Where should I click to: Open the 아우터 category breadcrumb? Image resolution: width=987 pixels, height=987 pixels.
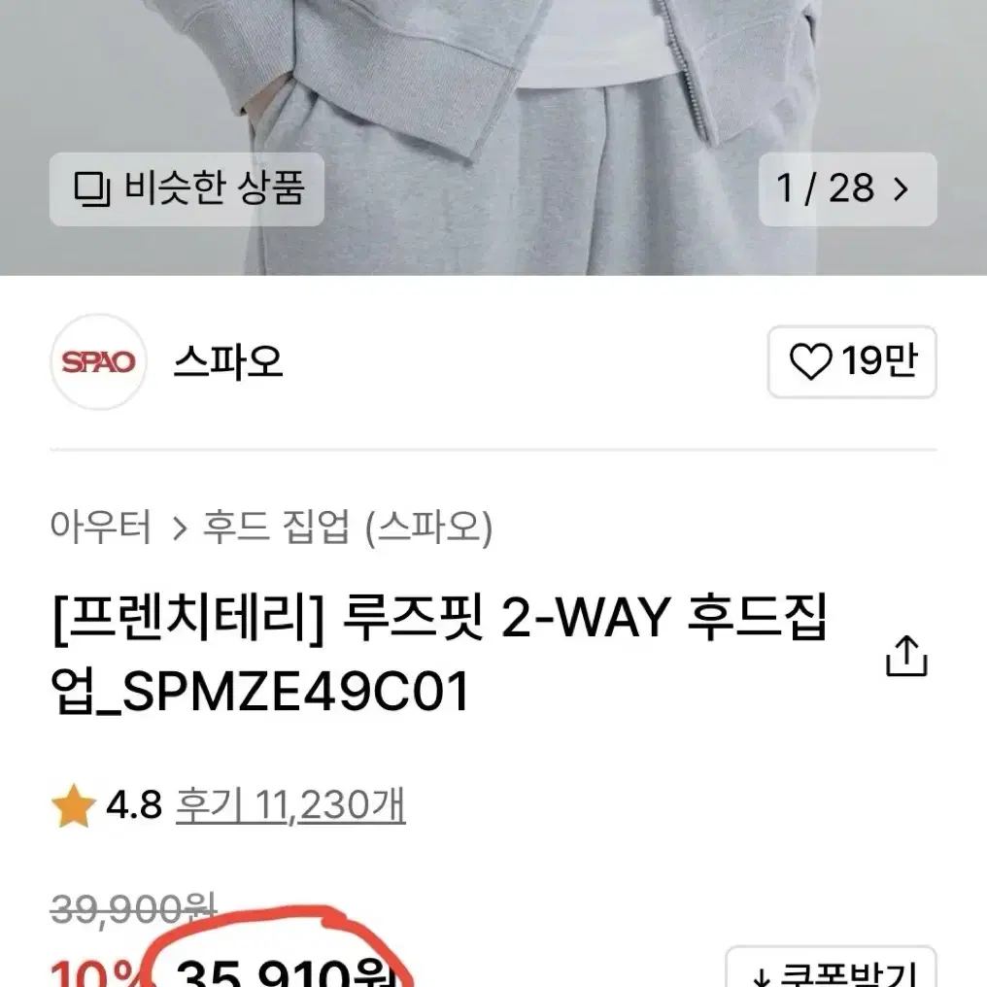coord(101,527)
